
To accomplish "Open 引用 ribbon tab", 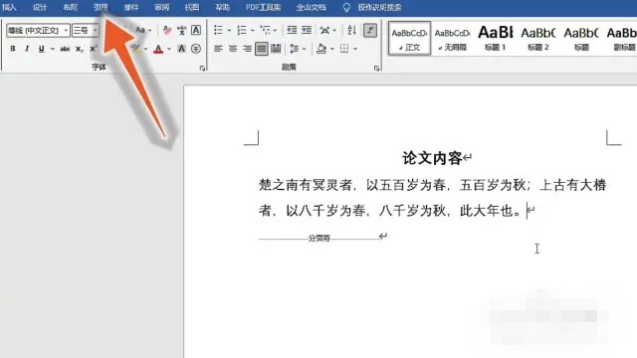I will [101, 7].
